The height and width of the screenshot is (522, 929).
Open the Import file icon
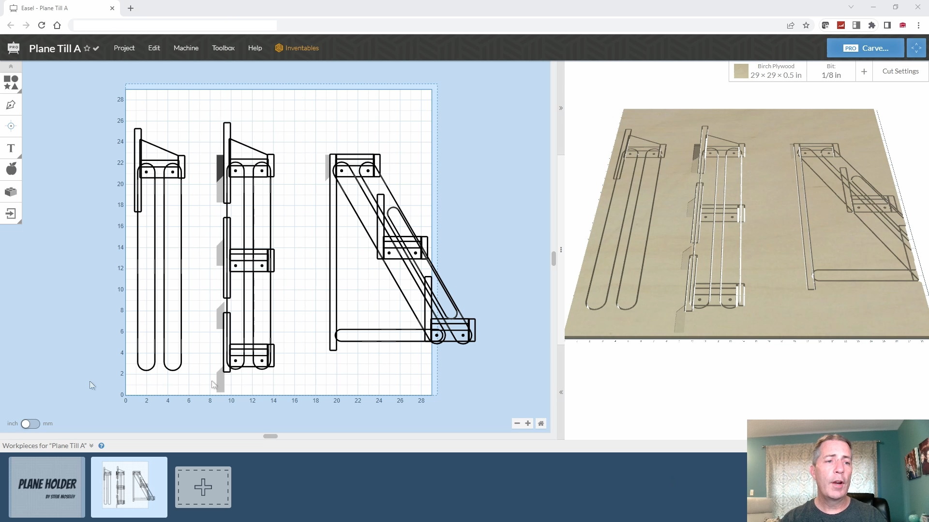11,214
